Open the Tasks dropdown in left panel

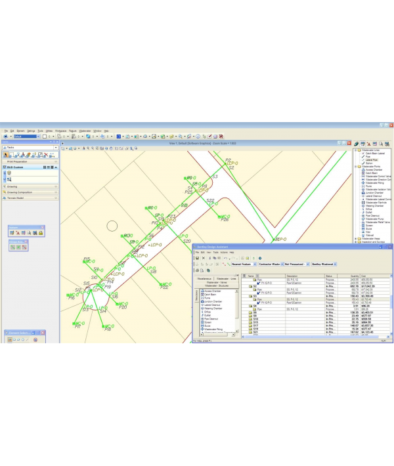[56, 148]
